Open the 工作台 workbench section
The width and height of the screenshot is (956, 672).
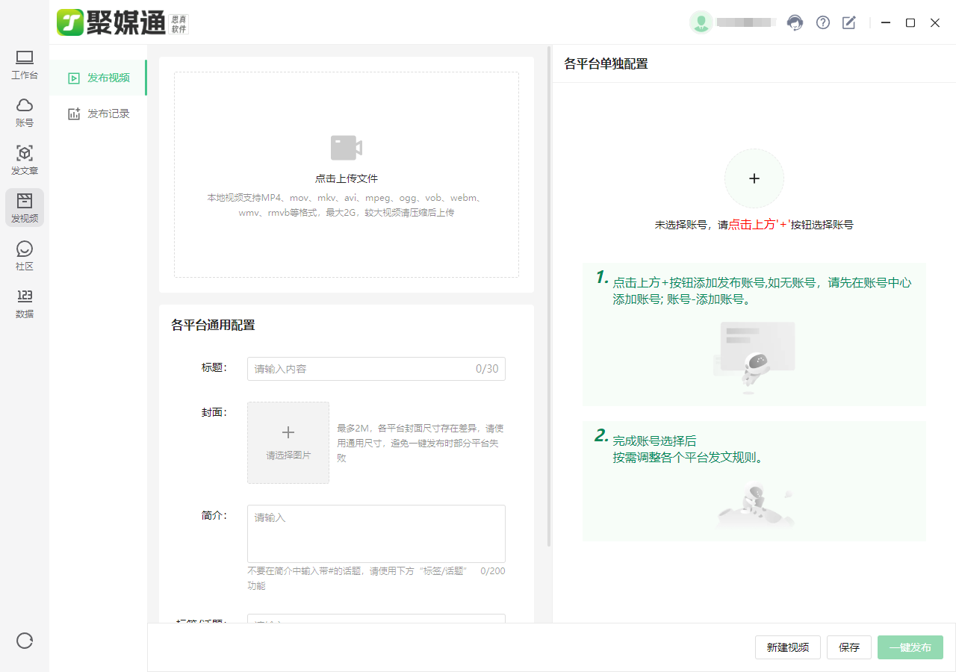click(x=25, y=65)
